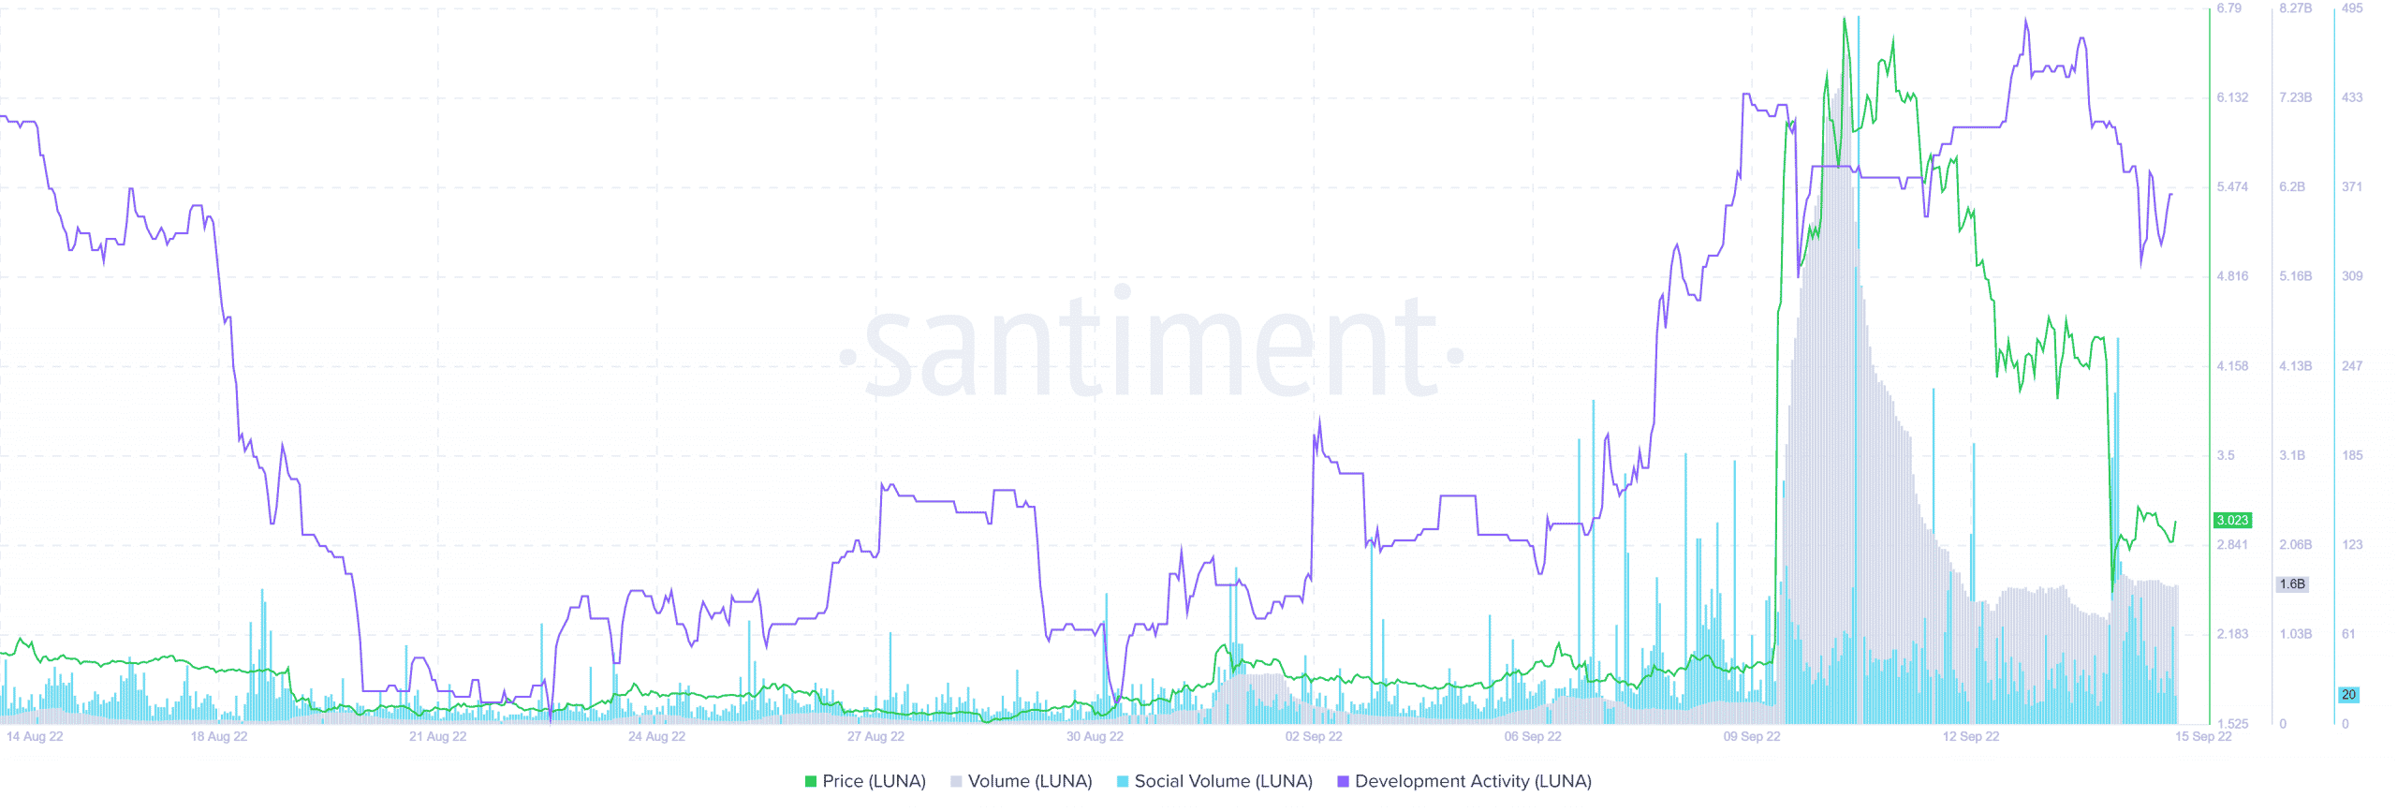Screen dimensions: 2397x812
Task: Click the 8.27B volume axis value
Action: pos(2296,7)
